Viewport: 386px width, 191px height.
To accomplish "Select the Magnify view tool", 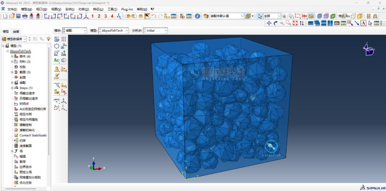I will (x=282, y=23).
